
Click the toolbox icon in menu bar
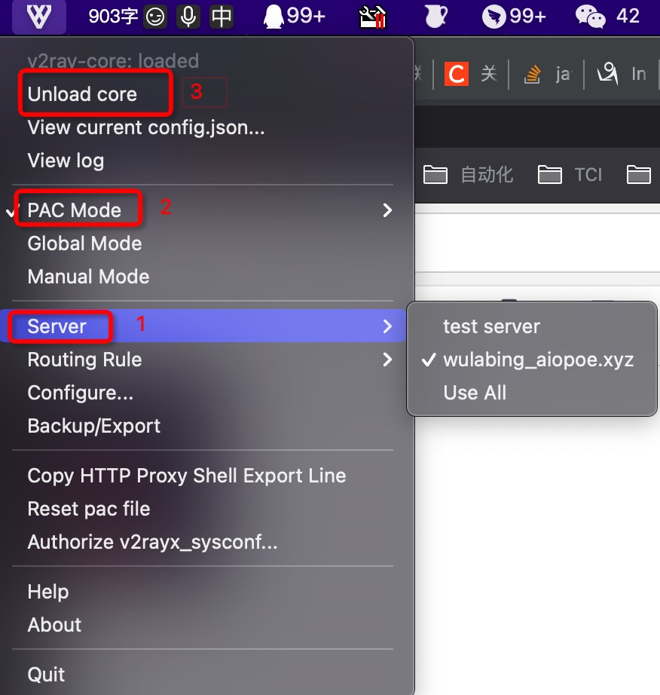coord(372,17)
